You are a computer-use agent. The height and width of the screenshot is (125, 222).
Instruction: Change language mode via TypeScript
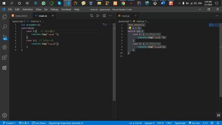tap(180, 123)
